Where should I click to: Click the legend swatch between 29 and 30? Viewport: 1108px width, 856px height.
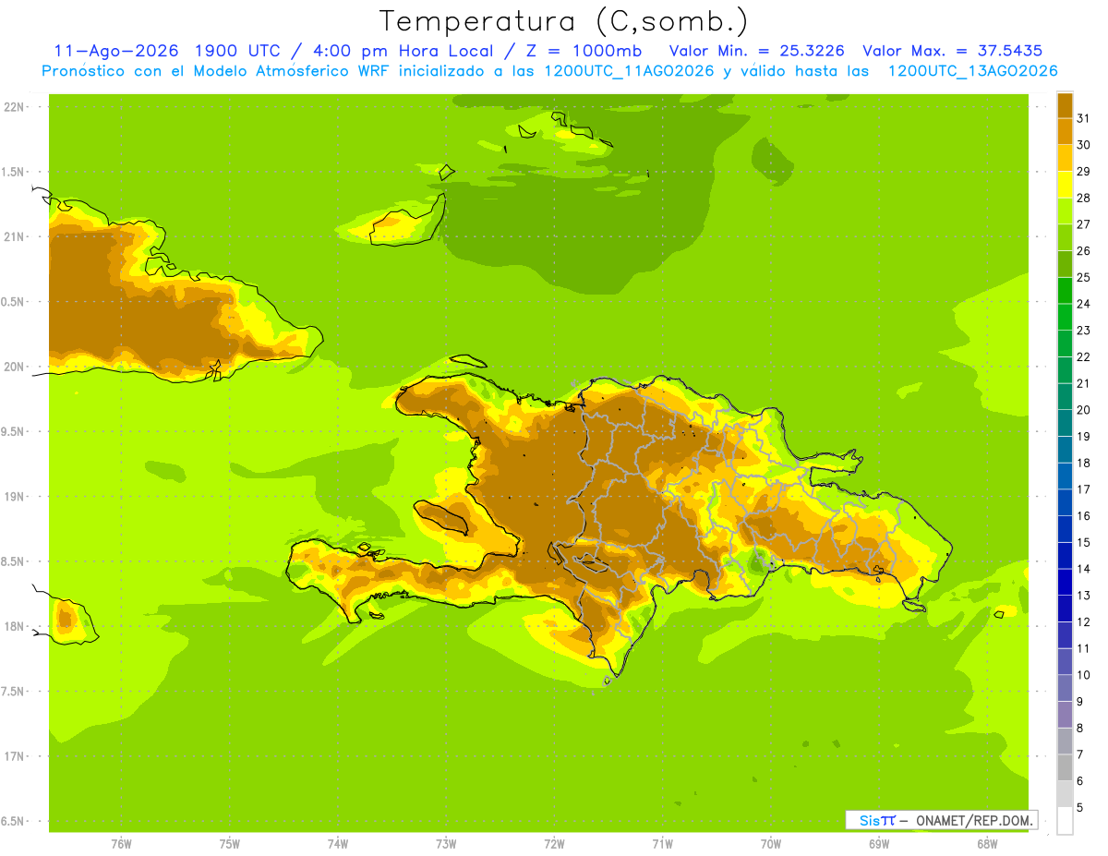click(1065, 158)
